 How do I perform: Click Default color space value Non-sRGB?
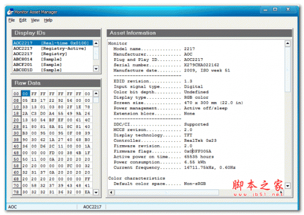coord(195,184)
